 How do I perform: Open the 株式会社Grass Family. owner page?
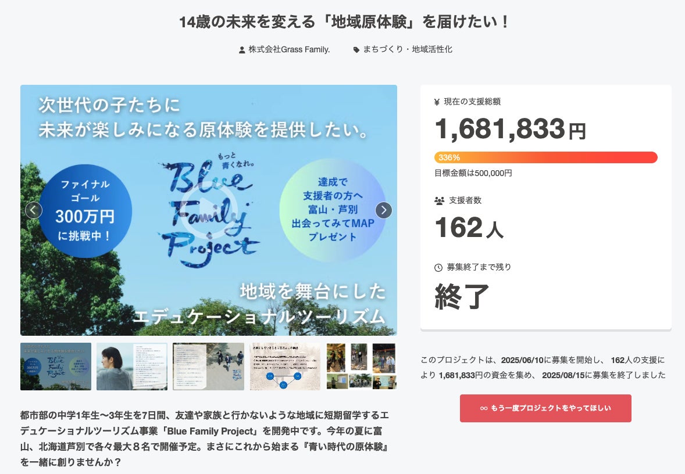289,49
